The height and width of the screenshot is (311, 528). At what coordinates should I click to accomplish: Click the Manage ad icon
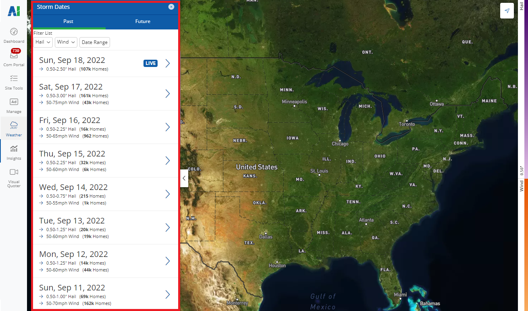click(x=14, y=105)
